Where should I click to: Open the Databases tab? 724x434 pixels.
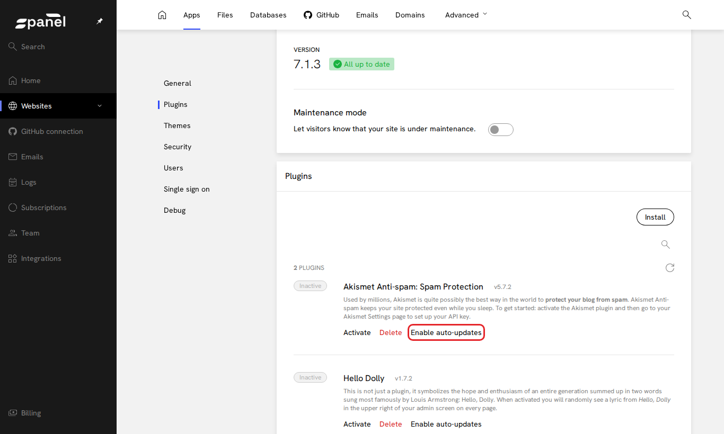268,15
